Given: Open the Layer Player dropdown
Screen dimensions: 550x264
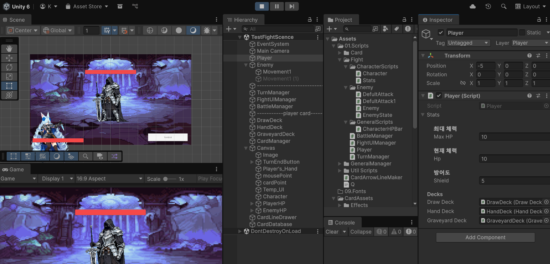Looking at the screenshot, I should (530, 43).
